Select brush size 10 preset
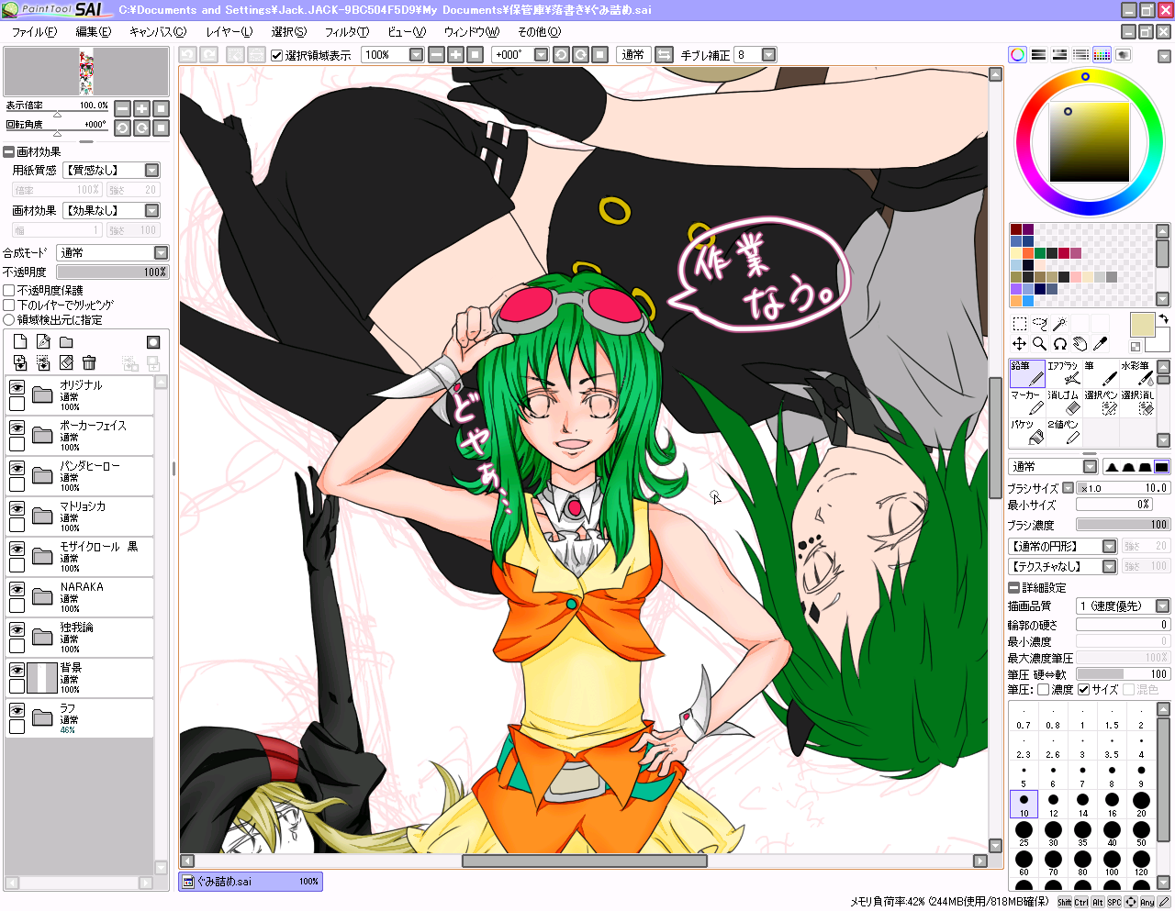Screen dimensions: 1175x911 (1024, 804)
